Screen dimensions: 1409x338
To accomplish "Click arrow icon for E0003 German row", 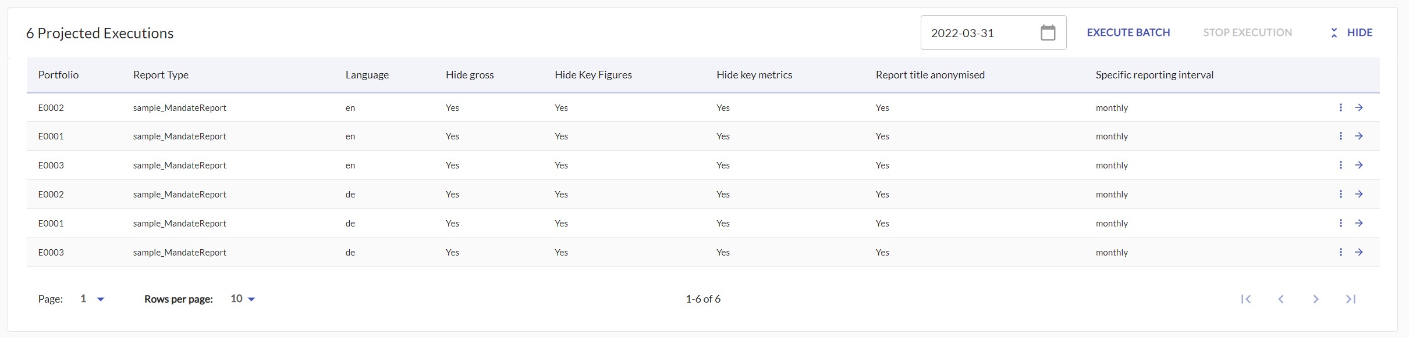I will coord(1359,252).
